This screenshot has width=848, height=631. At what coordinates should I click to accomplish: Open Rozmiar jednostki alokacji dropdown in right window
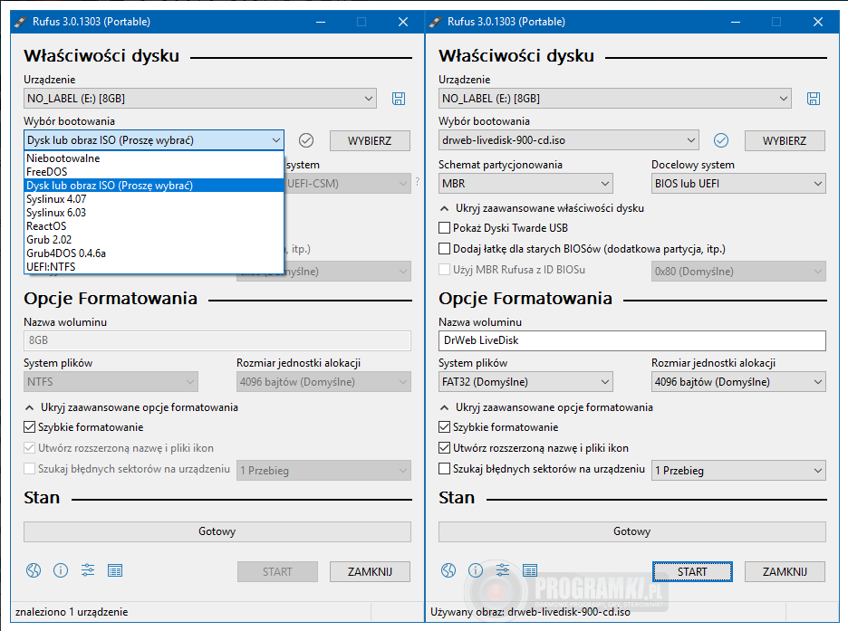coord(738,382)
